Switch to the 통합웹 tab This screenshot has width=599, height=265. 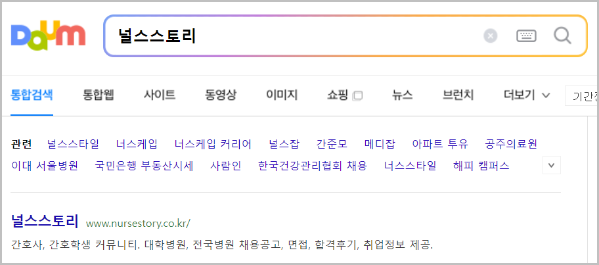pyautogui.click(x=98, y=95)
